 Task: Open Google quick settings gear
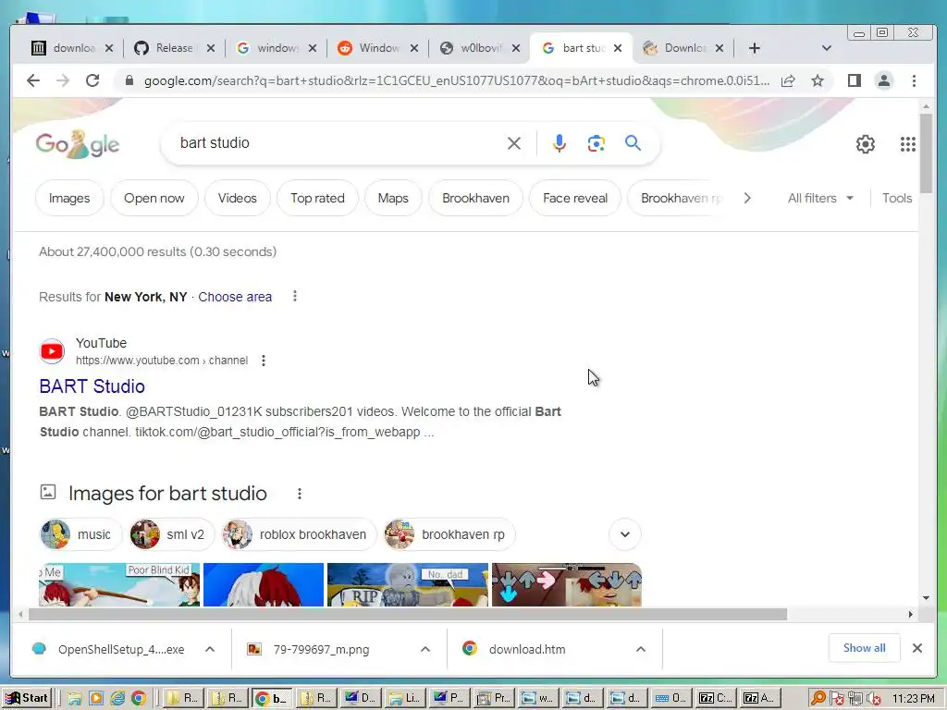click(866, 144)
